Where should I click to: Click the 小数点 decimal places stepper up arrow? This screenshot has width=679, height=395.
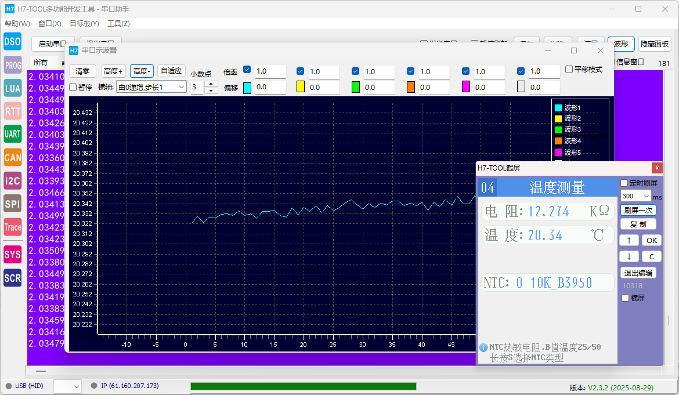(x=212, y=85)
